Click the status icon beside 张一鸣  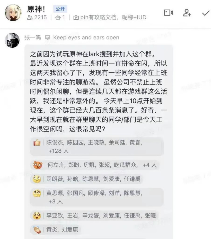(48, 37)
